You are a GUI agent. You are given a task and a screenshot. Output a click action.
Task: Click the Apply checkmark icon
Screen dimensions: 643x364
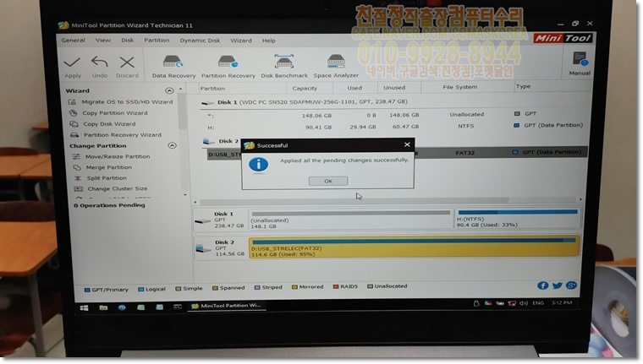tap(72, 62)
